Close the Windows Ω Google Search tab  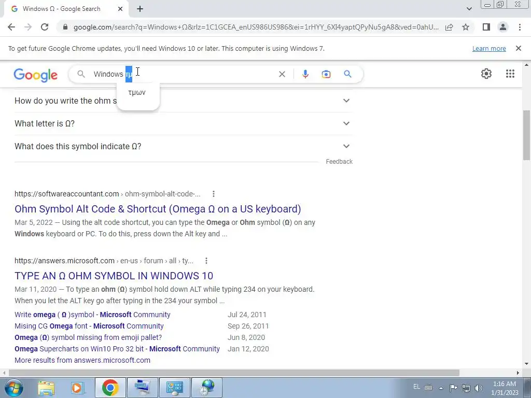click(x=120, y=9)
